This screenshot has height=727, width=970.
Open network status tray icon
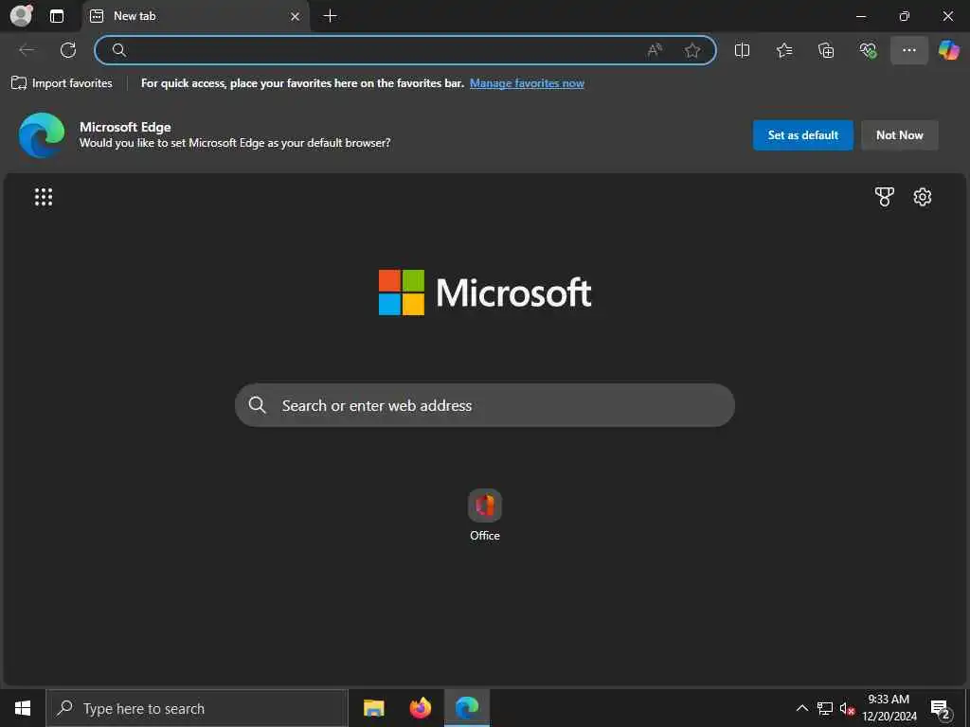coord(825,708)
